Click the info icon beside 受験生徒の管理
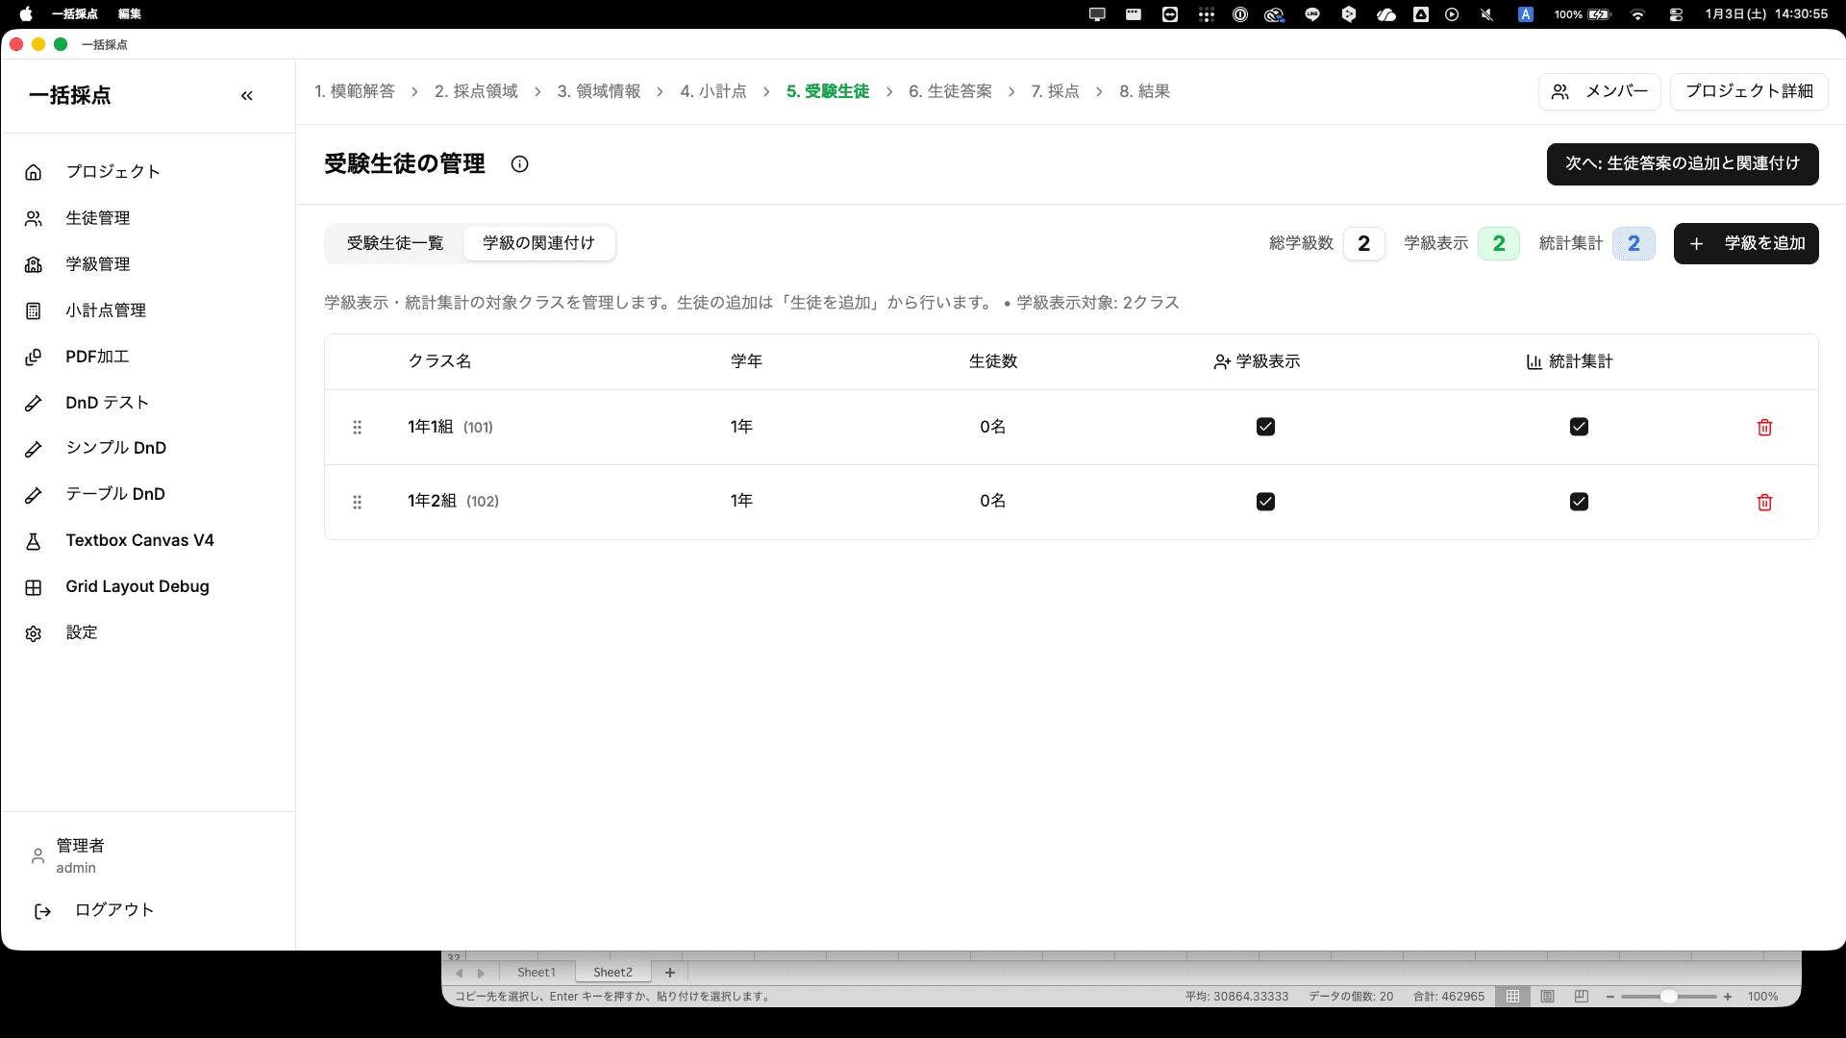The width and height of the screenshot is (1846, 1038). tap(520, 164)
